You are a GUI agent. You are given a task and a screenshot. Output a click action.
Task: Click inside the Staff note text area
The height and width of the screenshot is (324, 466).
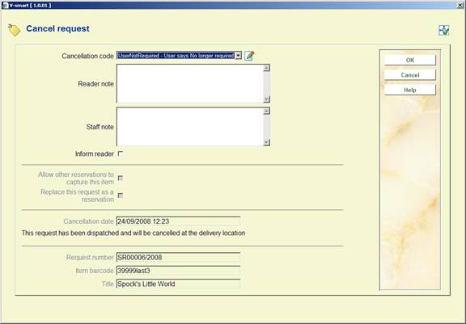(190, 127)
